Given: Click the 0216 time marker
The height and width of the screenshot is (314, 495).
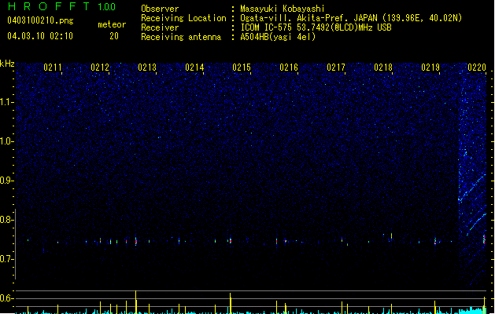Looking at the screenshot, I should tap(289, 68).
